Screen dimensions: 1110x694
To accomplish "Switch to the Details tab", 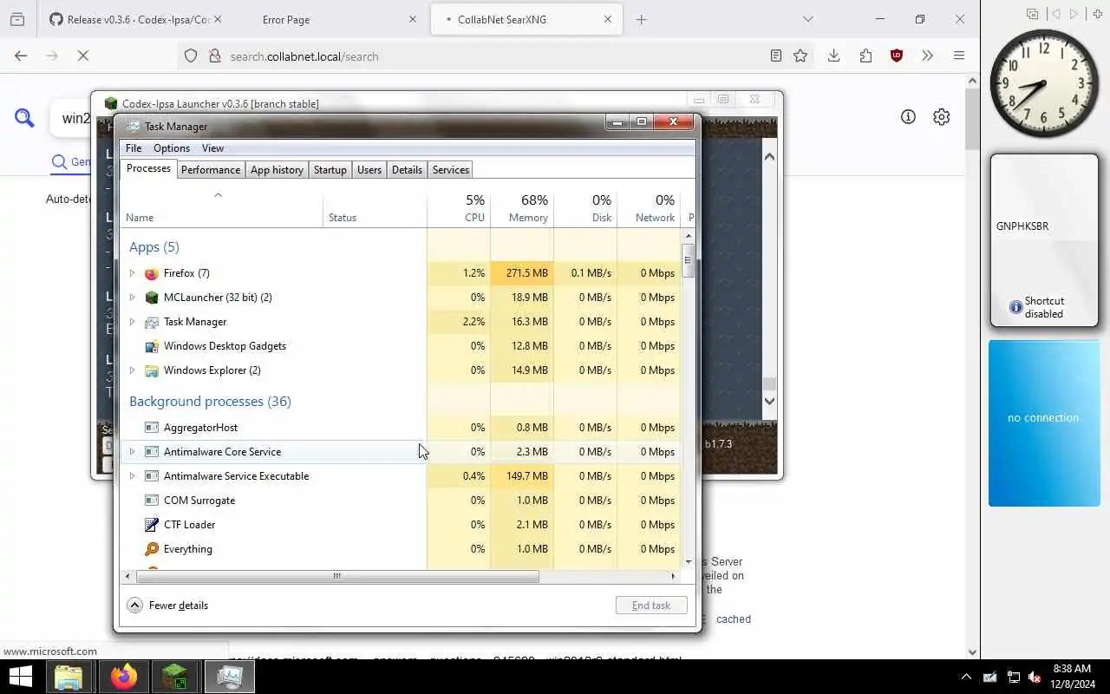I will [407, 170].
